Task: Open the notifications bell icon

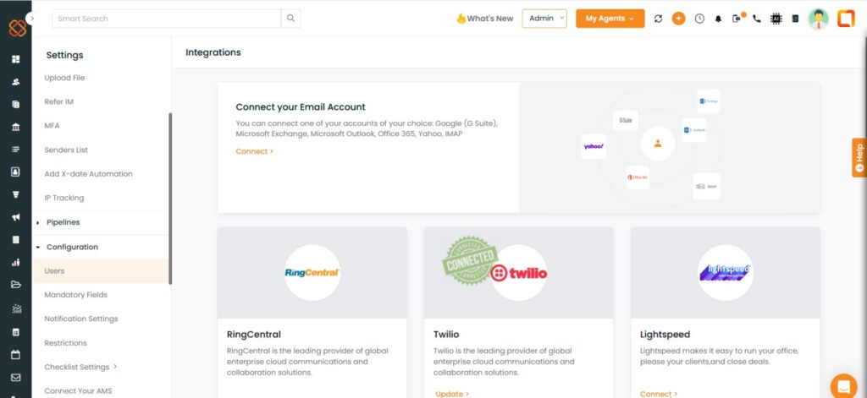Action: coord(718,19)
